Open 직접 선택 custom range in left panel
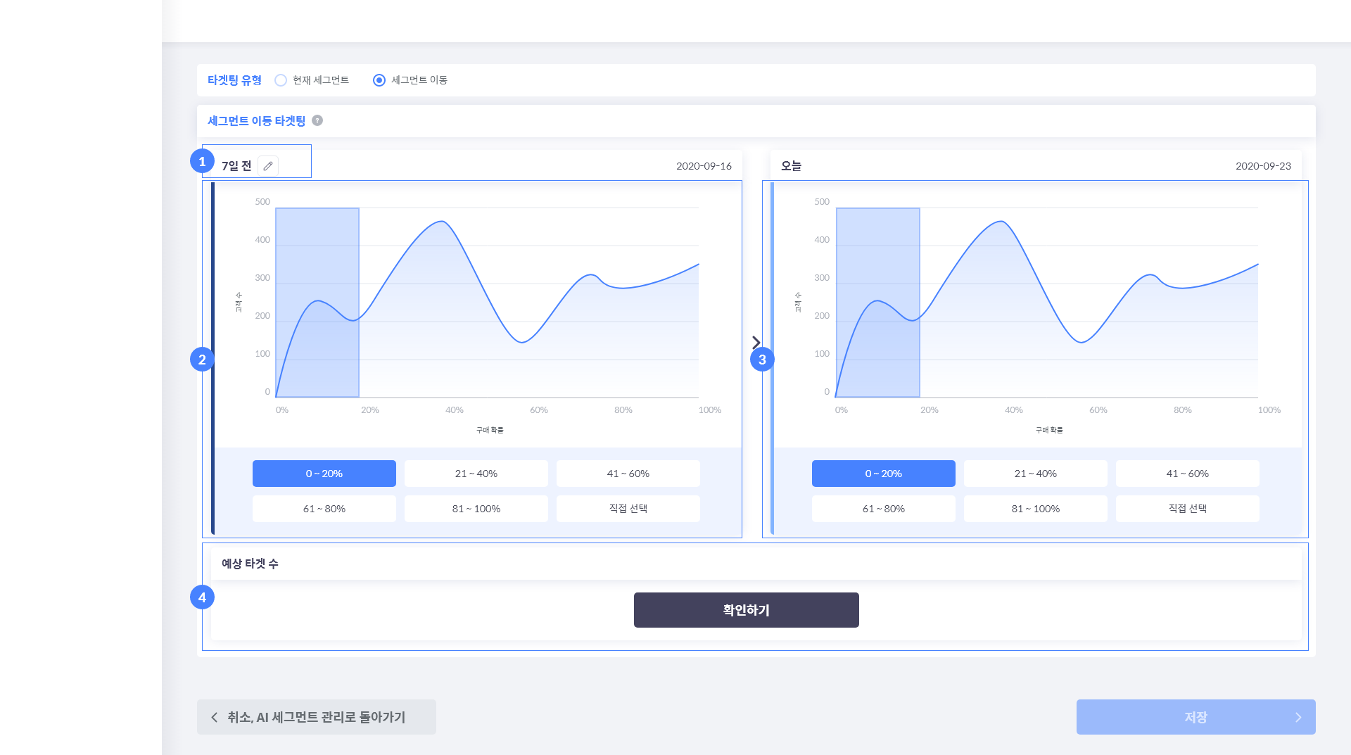Viewport: 1351px width, 755px height. (x=628, y=509)
